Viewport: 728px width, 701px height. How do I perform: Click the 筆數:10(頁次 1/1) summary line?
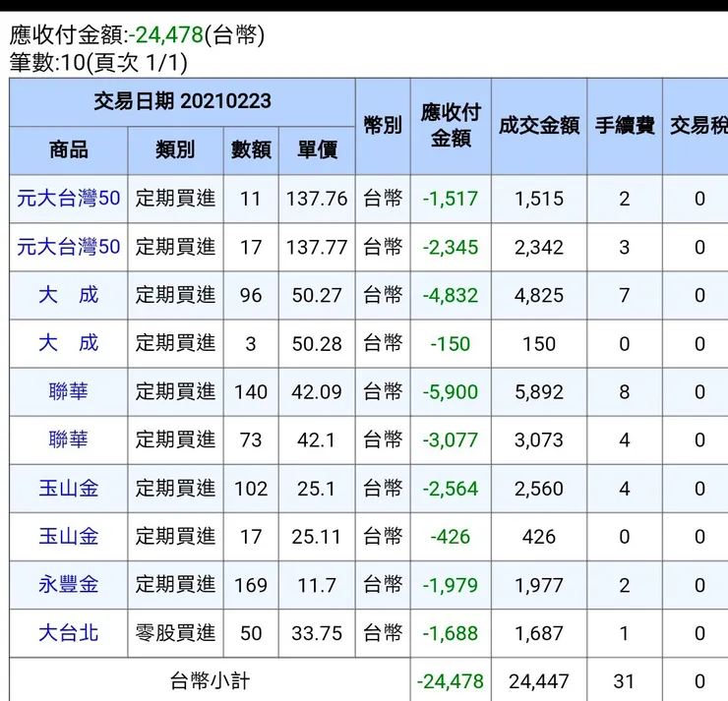point(98,63)
